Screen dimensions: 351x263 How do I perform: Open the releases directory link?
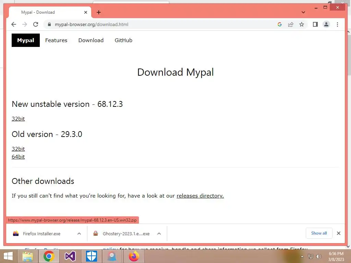pyautogui.click(x=200, y=196)
